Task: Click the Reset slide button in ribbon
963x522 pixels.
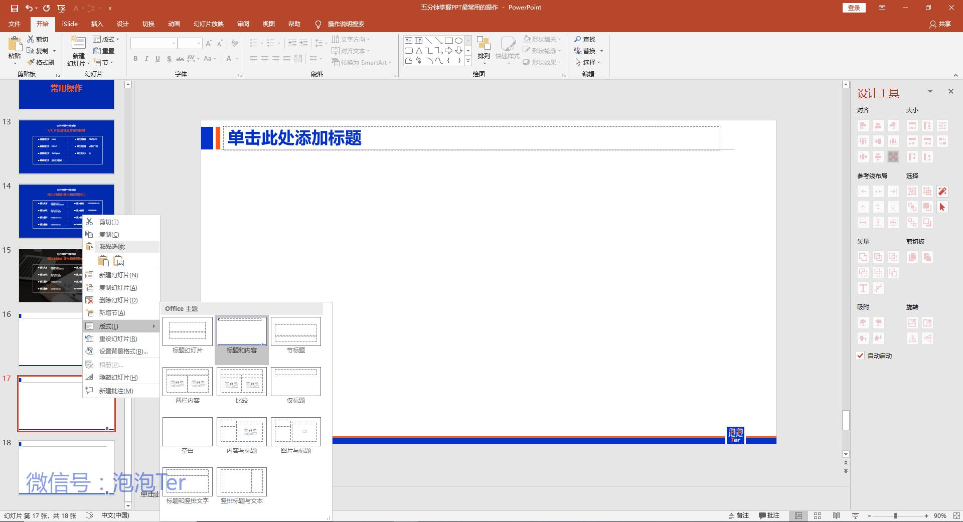Action: point(104,51)
